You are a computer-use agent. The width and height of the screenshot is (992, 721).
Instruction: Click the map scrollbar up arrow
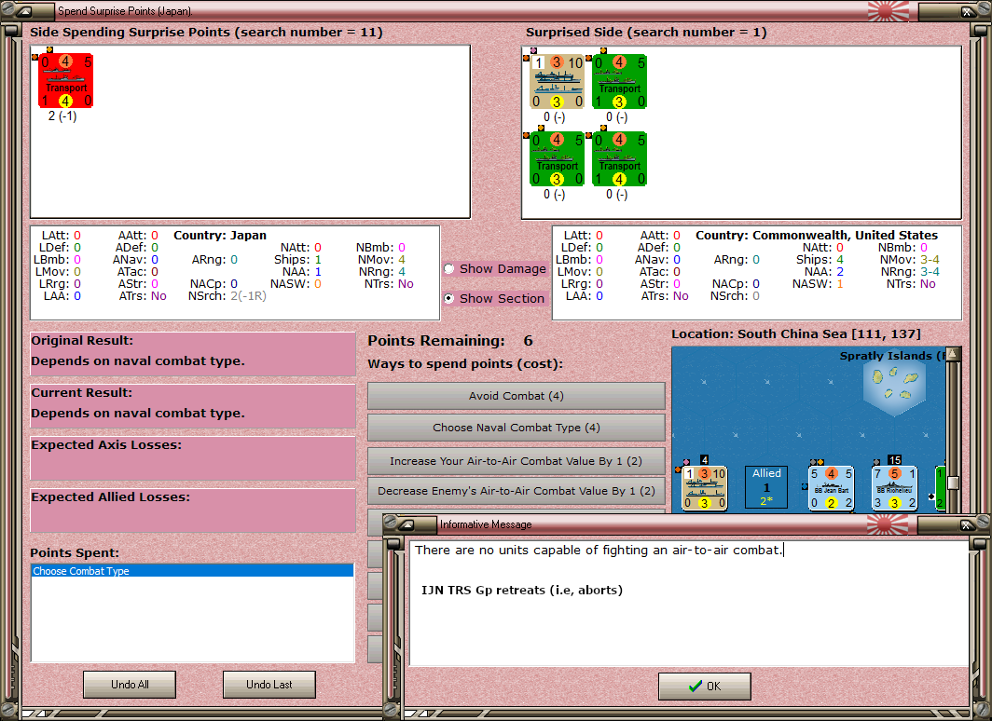(953, 354)
